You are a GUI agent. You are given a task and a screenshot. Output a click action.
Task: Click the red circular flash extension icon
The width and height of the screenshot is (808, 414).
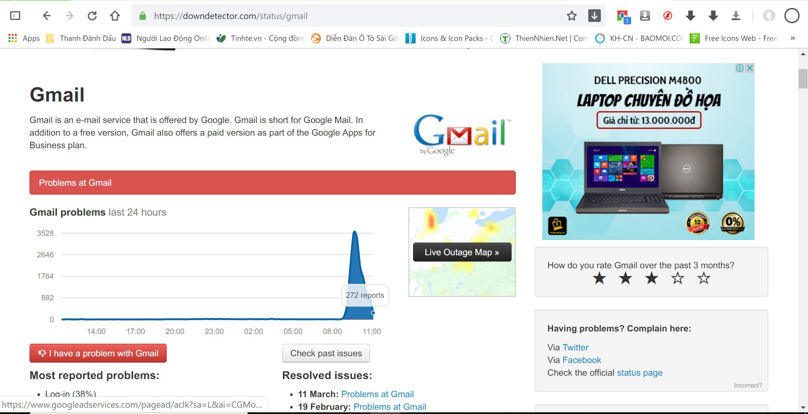[x=668, y=16]
